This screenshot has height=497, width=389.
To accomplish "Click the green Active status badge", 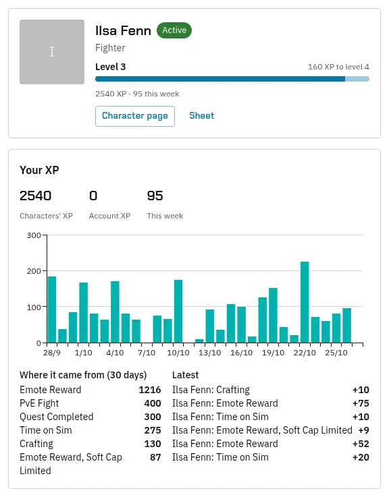I will (174, 30).
